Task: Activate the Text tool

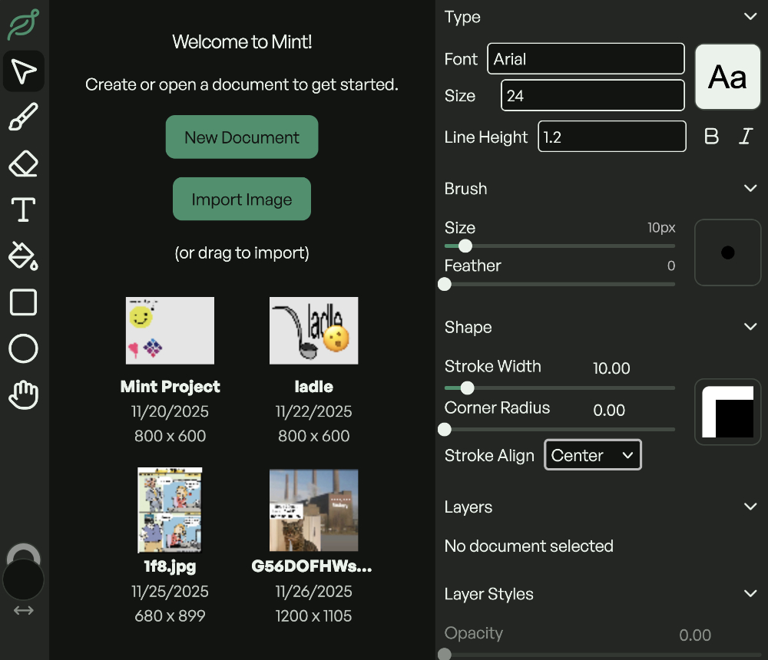Action: pos(23,210)
